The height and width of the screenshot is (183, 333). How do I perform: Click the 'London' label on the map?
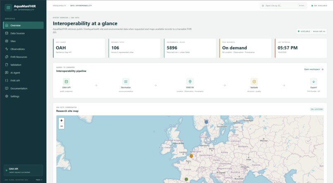(183, 152)
